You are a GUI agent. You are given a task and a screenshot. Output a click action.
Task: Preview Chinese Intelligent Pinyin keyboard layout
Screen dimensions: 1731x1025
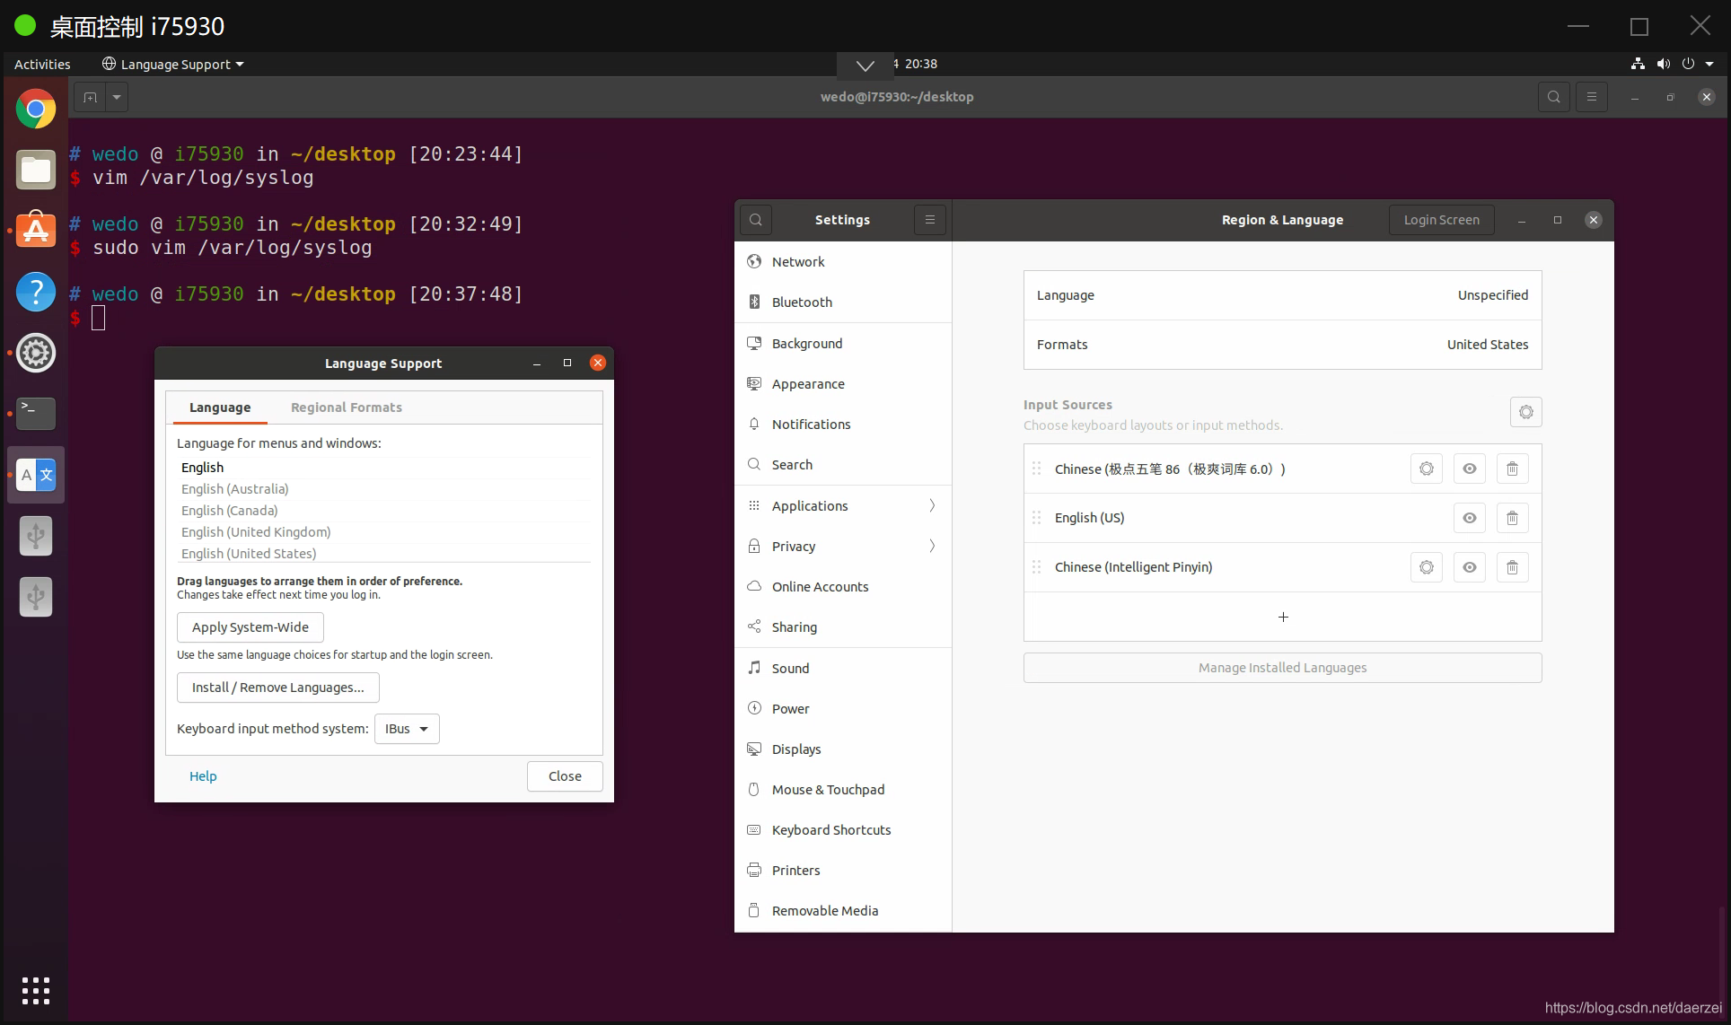pos(1469,567)
